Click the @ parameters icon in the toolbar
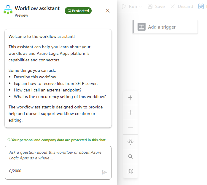This screenshot has height=185, width=207. click(x=201, y=6)
